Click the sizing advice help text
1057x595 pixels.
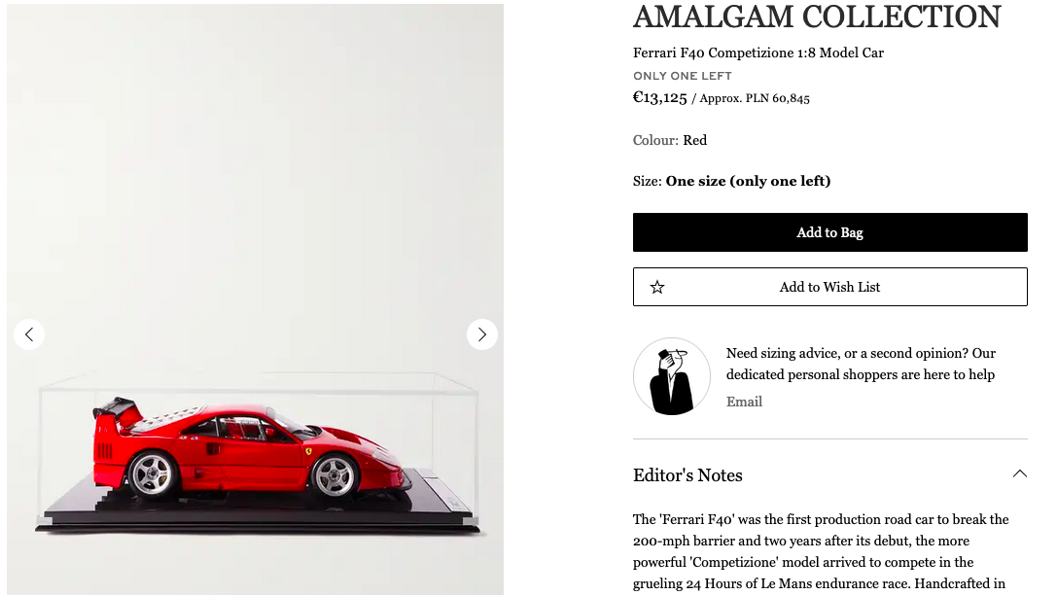(861, 364)
